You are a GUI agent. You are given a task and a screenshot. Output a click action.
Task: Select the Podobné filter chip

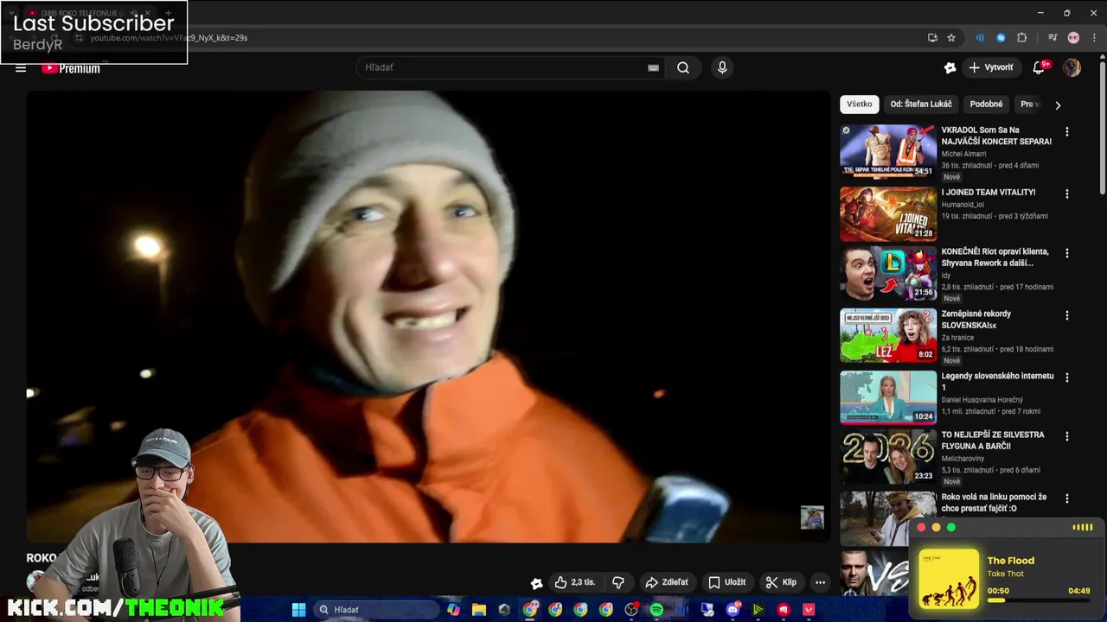point(986,105)
